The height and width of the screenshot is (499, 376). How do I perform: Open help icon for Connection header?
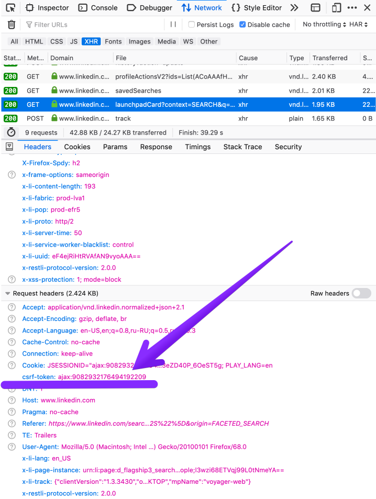(12, 353)
